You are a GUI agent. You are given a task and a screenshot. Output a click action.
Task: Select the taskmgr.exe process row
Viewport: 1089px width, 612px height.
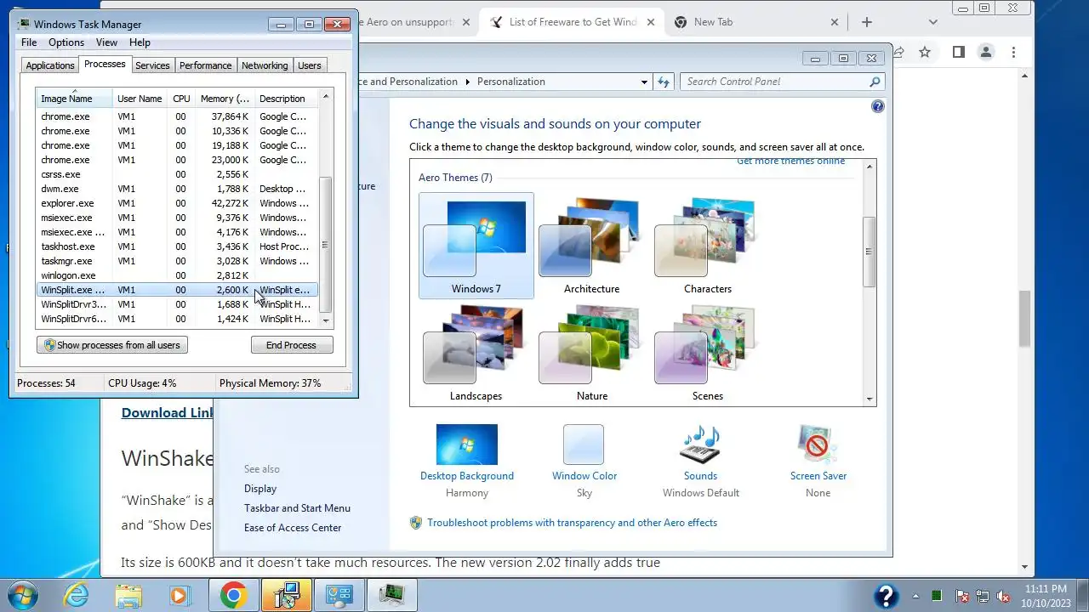pyautogui.click(x=177, y=261)
